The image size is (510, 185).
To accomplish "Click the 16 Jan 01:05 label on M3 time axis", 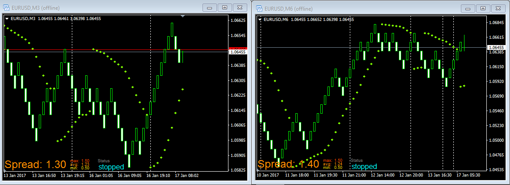I will pyautogui.click(x=102, y=176).
